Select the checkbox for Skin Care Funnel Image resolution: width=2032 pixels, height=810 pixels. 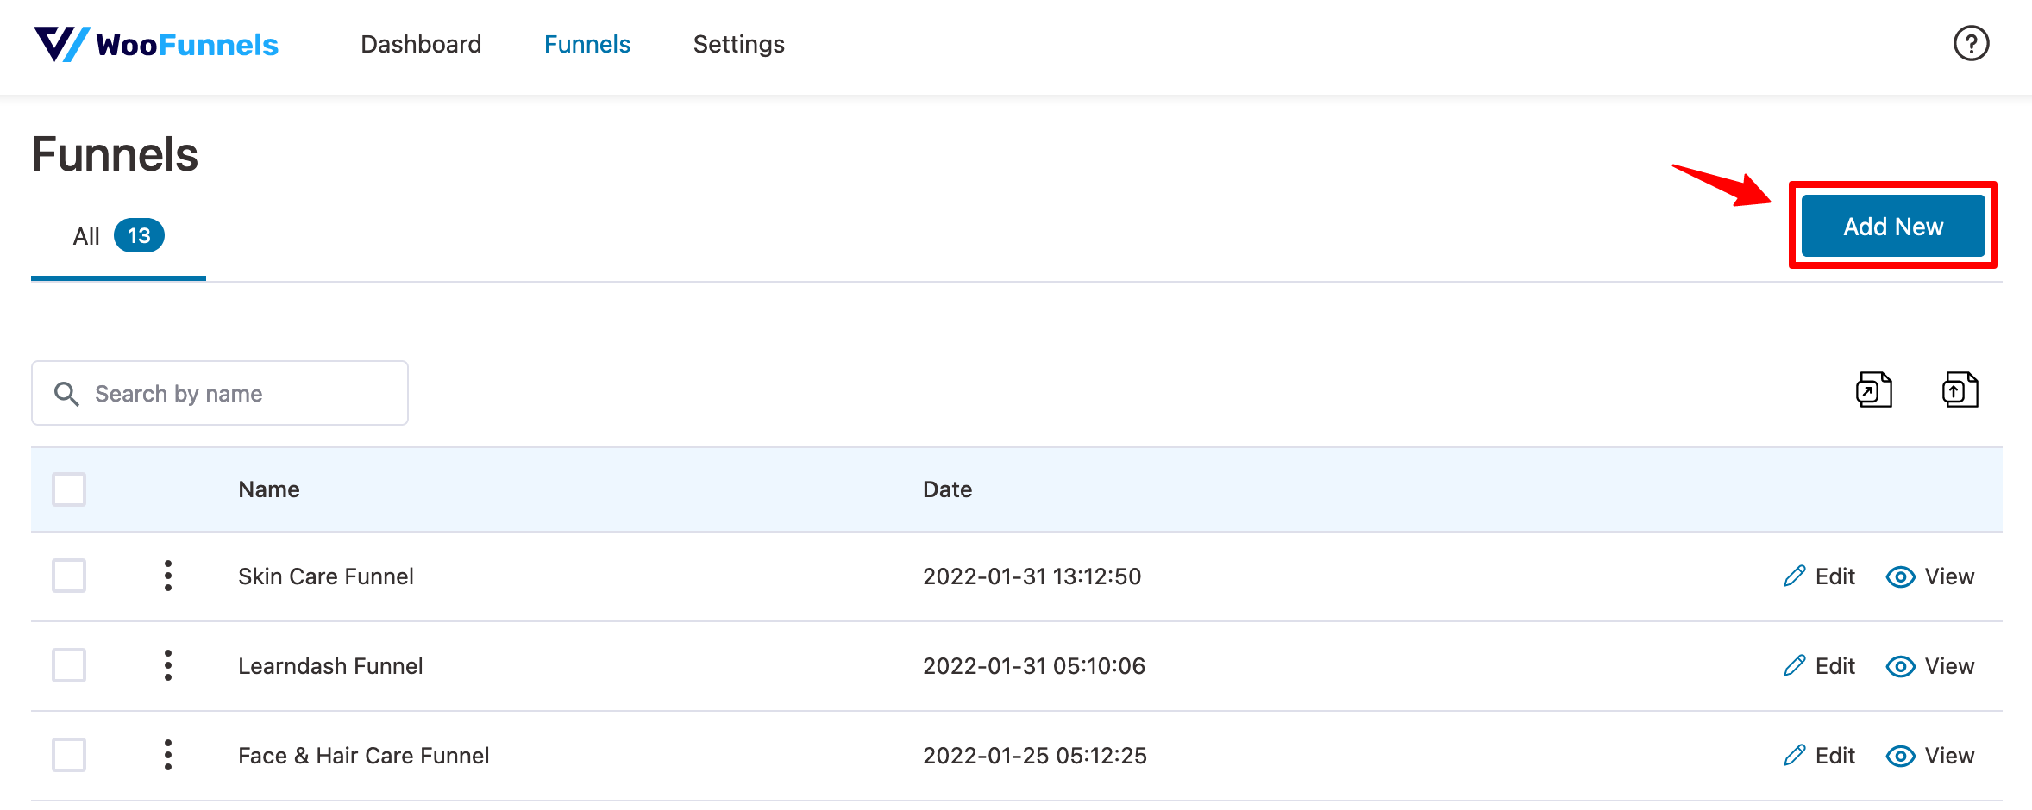point(69,576)
